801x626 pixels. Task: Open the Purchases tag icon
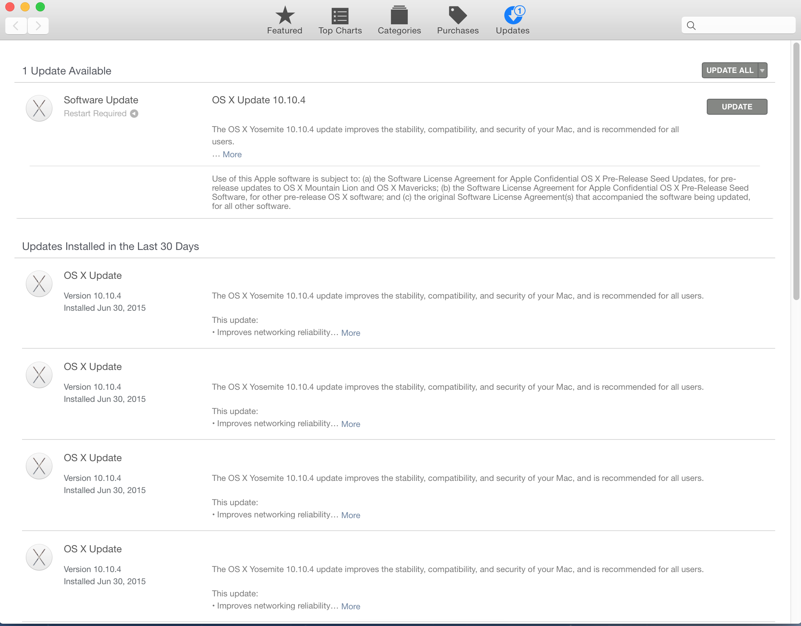point(457,16)
